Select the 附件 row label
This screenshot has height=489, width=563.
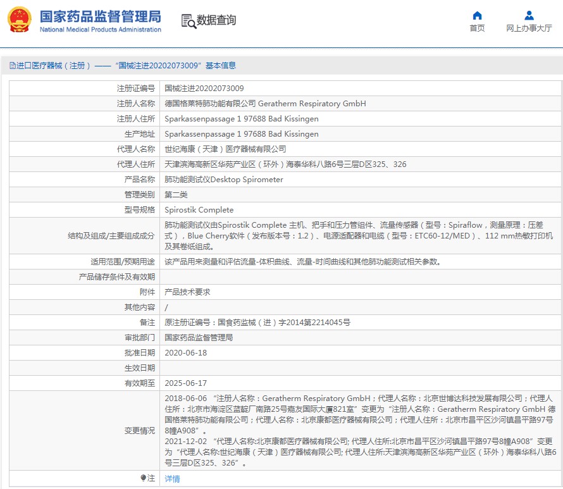coord(147,292)
